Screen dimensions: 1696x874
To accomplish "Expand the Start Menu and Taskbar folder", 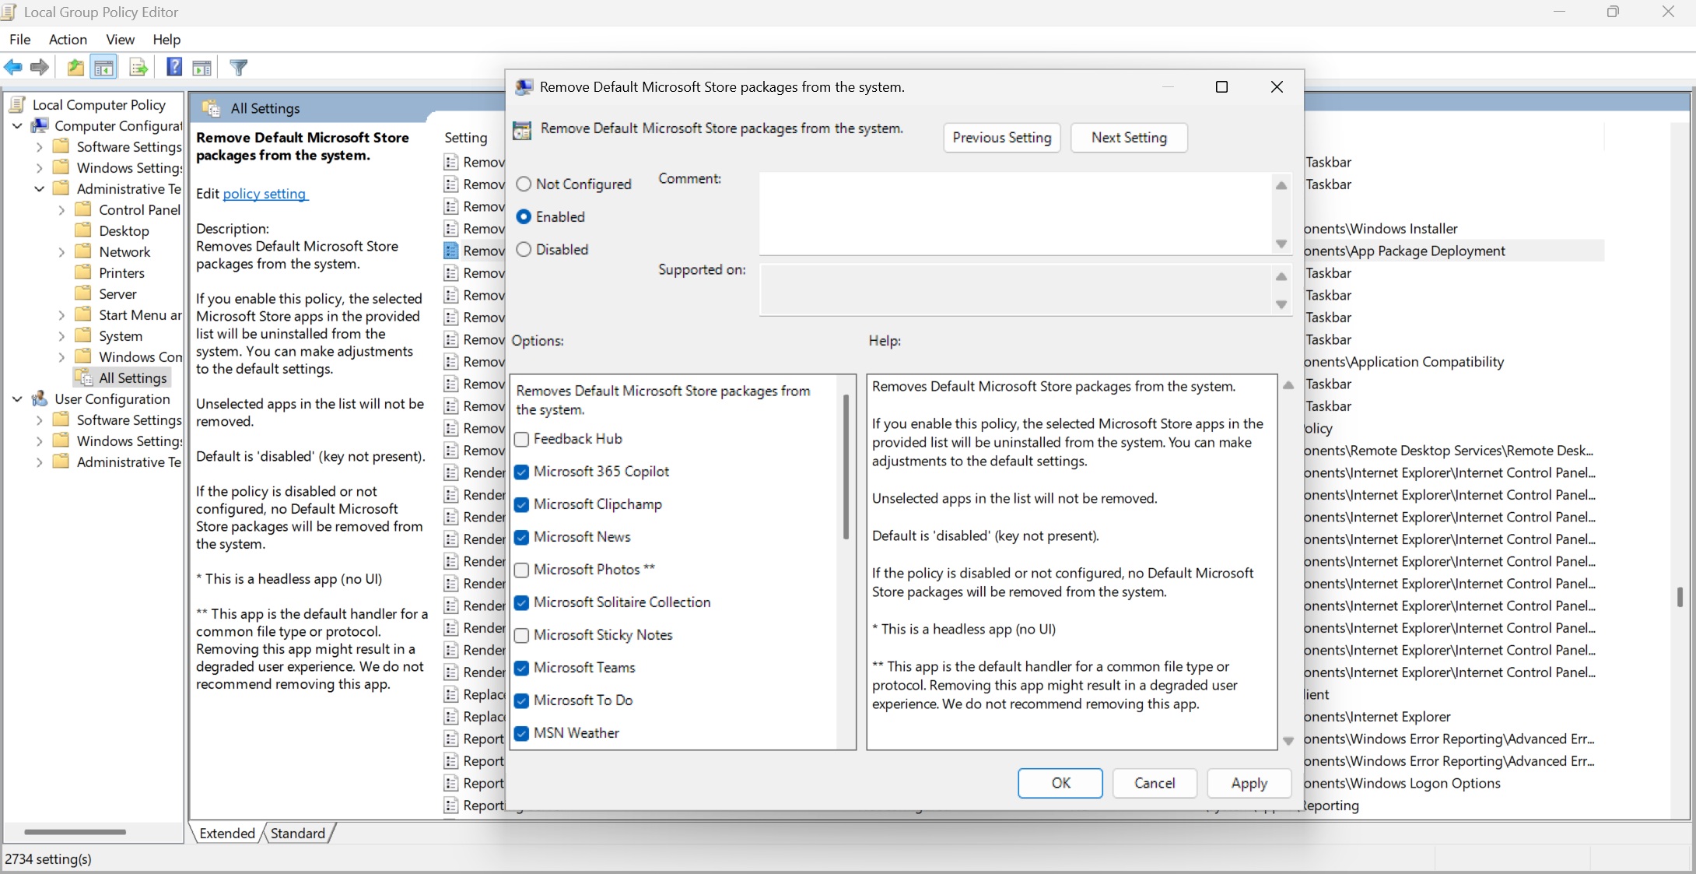I will 61,315.
